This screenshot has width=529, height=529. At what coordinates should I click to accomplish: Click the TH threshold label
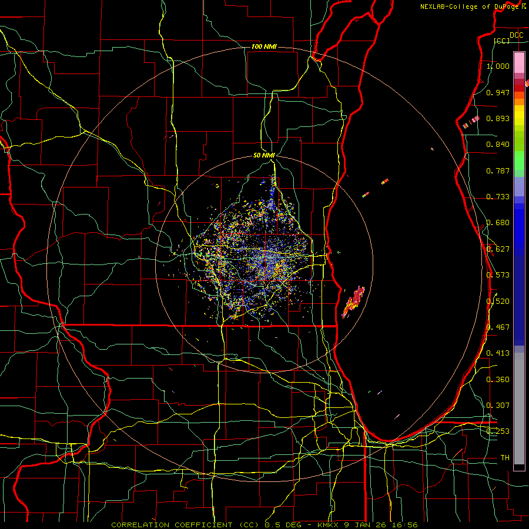505,458
